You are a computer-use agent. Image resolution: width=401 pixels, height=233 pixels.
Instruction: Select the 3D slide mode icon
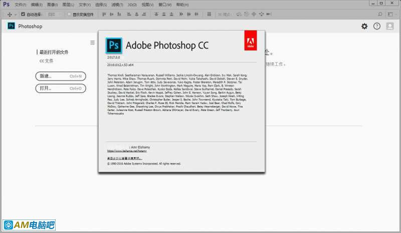click(261, 14)
